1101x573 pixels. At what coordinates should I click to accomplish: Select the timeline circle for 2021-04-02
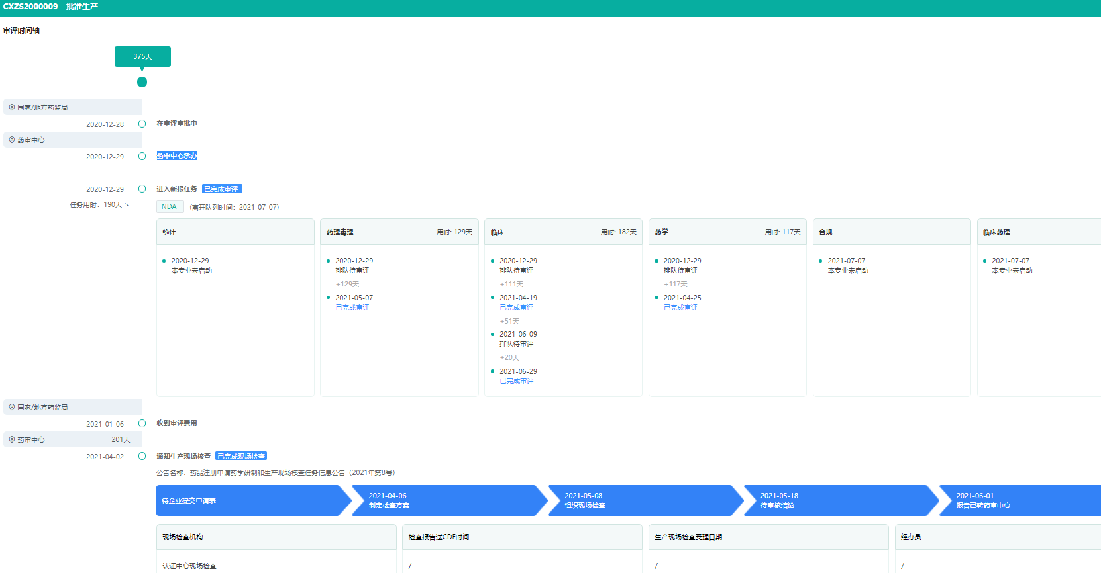[x=142, y=456]
